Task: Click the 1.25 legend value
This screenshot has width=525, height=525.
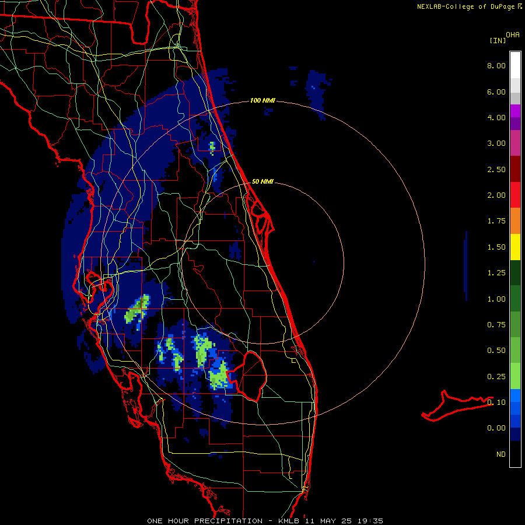Action: [x=496, y=273]
